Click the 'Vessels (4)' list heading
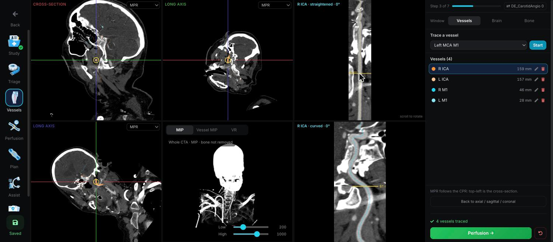Image resolution: width=553 pixels, height=242 pixels. click(x=441, y=59)
